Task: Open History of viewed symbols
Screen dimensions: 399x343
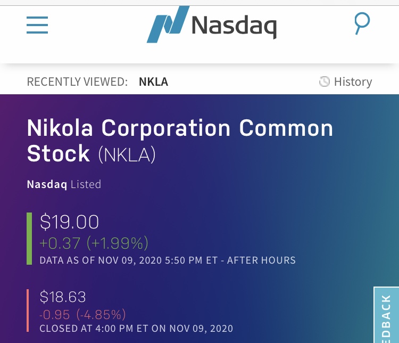Action: coord(352,81)
